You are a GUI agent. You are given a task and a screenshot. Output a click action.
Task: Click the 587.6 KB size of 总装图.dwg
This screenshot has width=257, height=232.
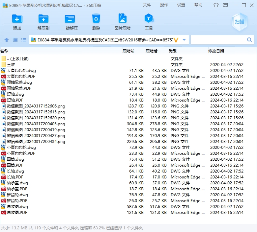tap(135, 206)
